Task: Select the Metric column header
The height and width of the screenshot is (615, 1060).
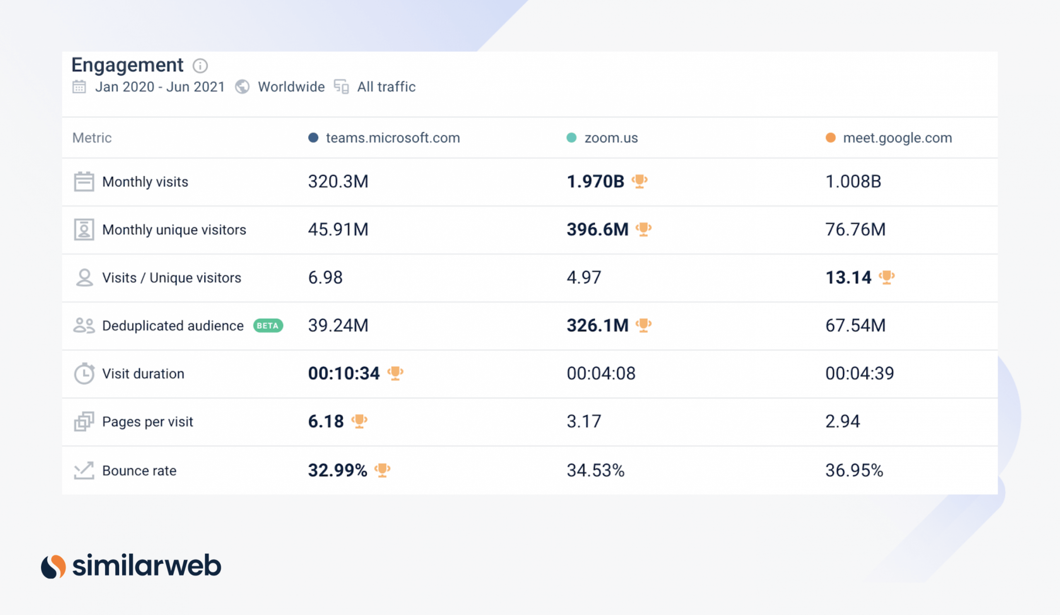Action: 91,137
